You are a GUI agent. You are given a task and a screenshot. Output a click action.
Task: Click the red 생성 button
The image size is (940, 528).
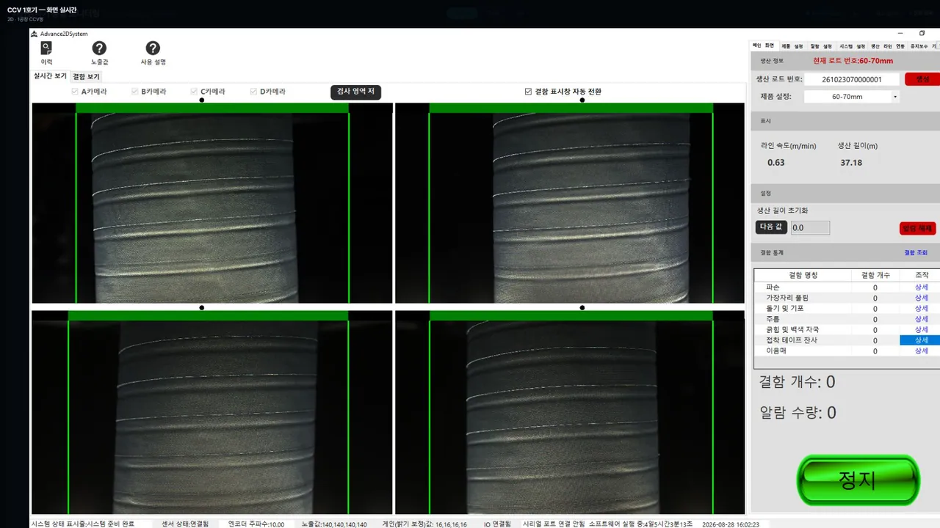pos(922,79)
